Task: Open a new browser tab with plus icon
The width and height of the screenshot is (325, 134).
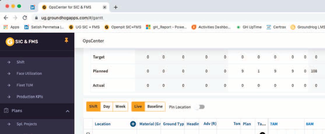Action: pyautogui.click(x=116, y=7)
